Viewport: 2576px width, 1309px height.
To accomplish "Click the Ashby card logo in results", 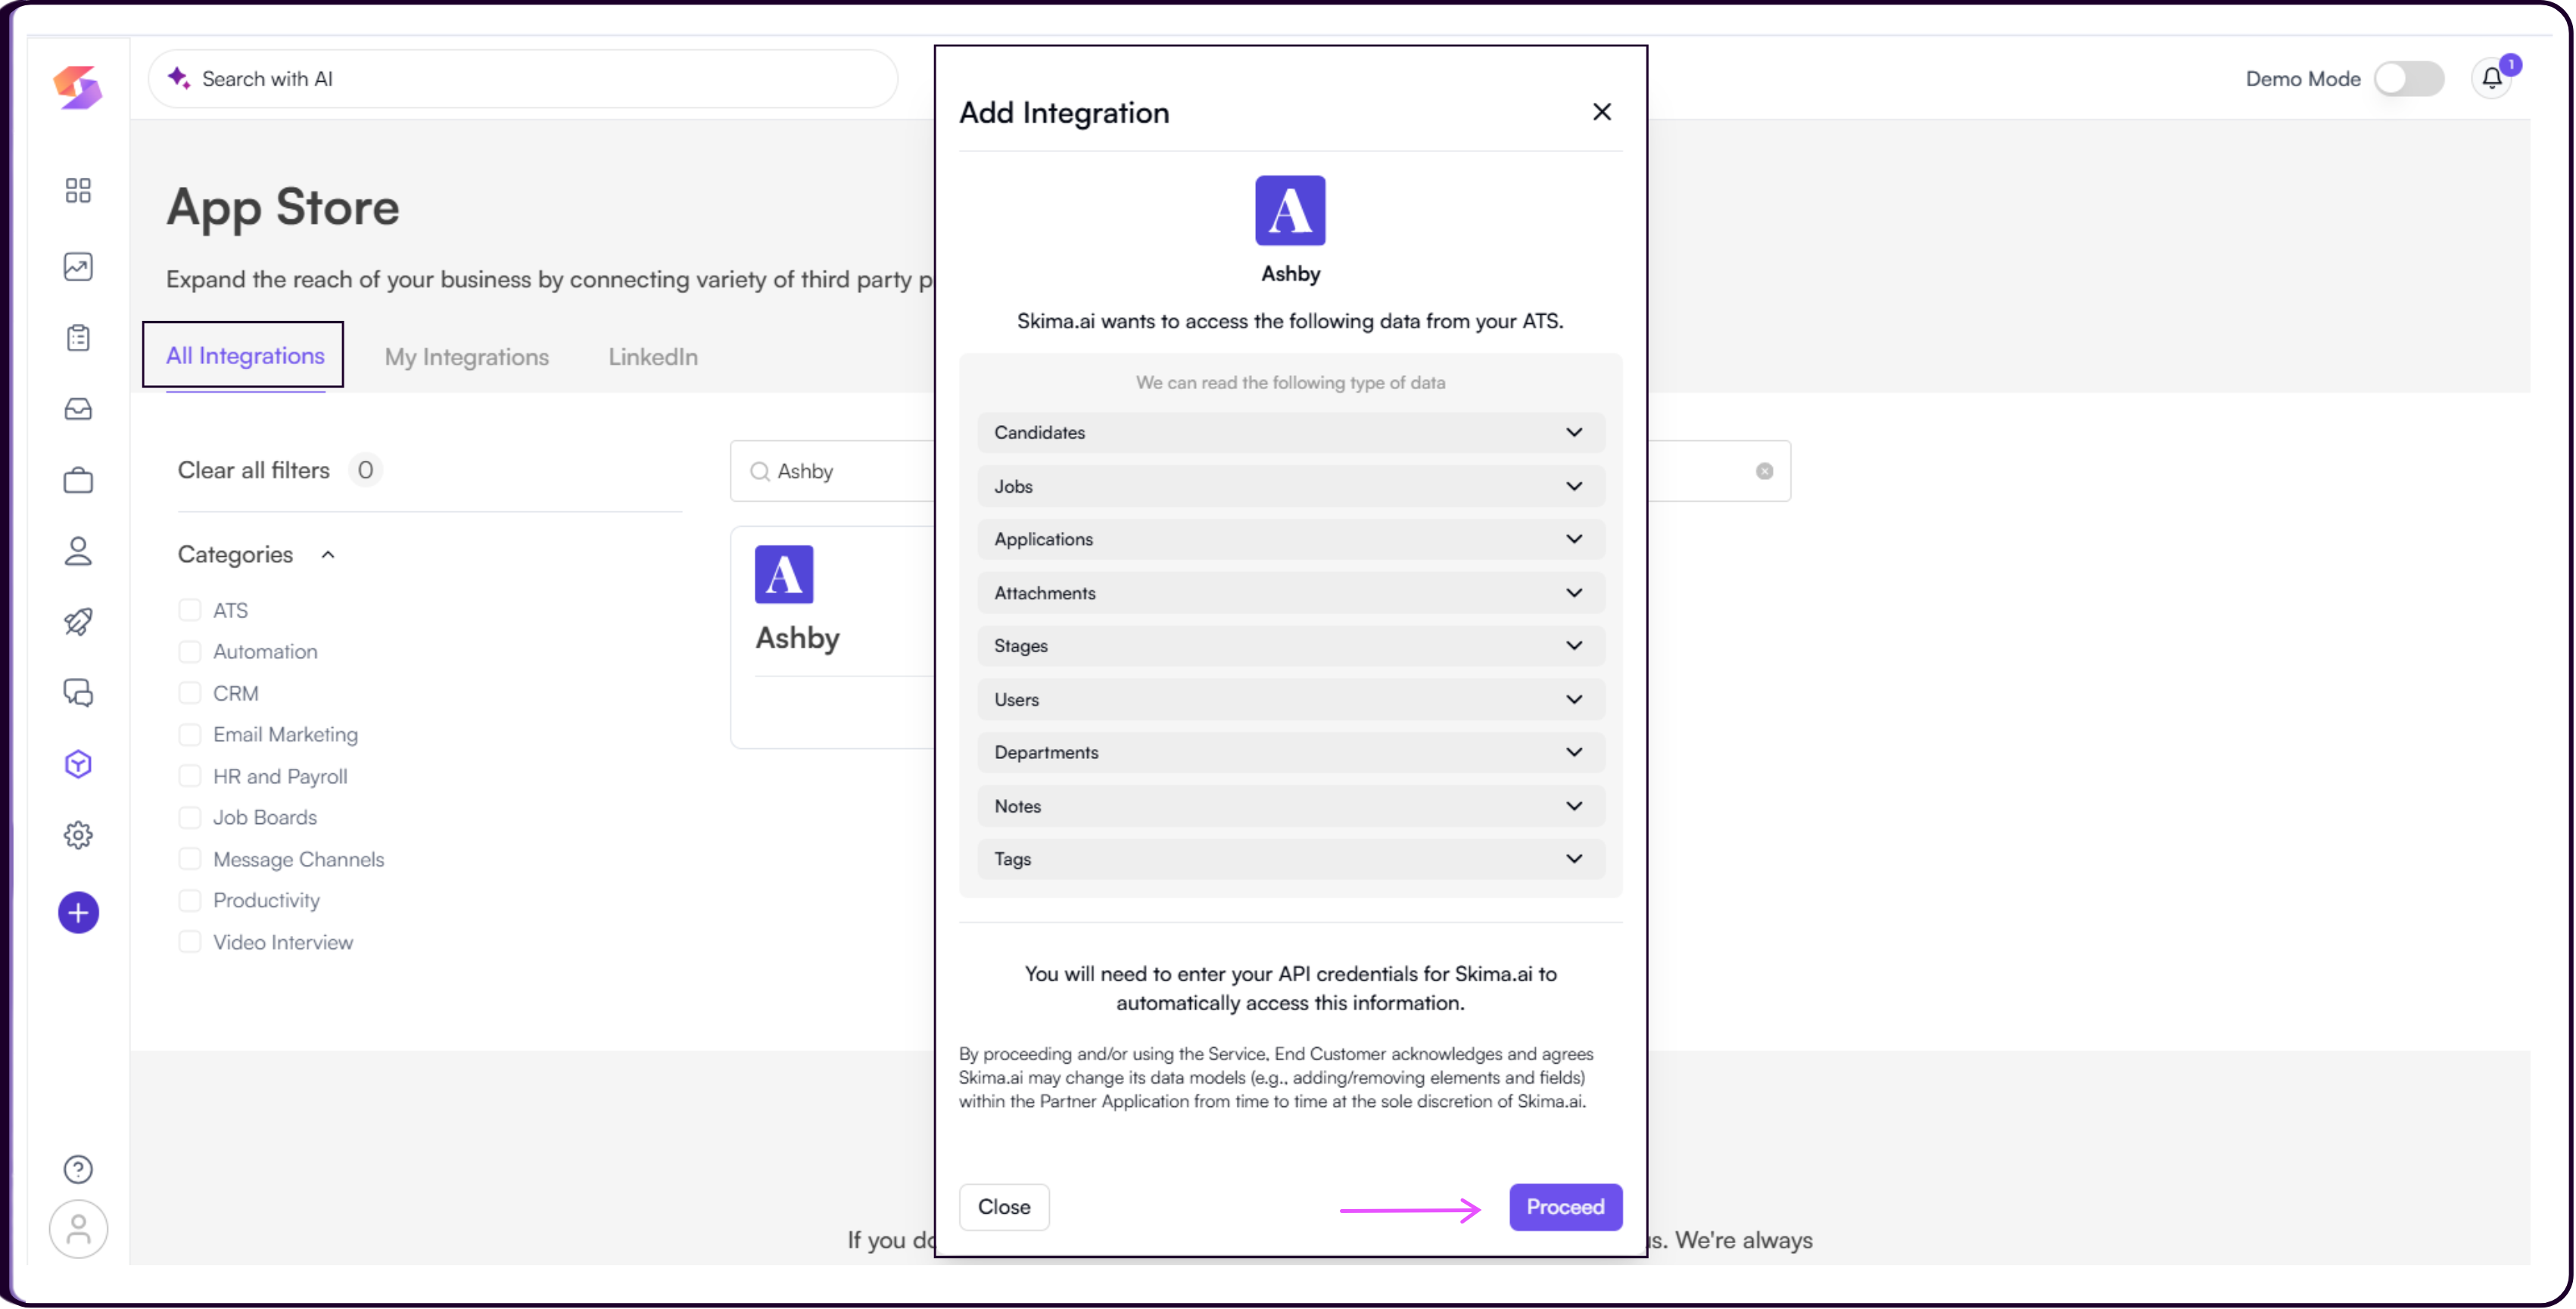I will (784, 574).
